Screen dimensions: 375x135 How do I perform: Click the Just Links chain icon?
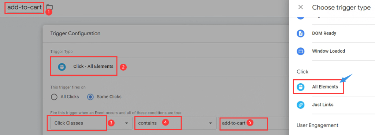(x=301, y=105)
